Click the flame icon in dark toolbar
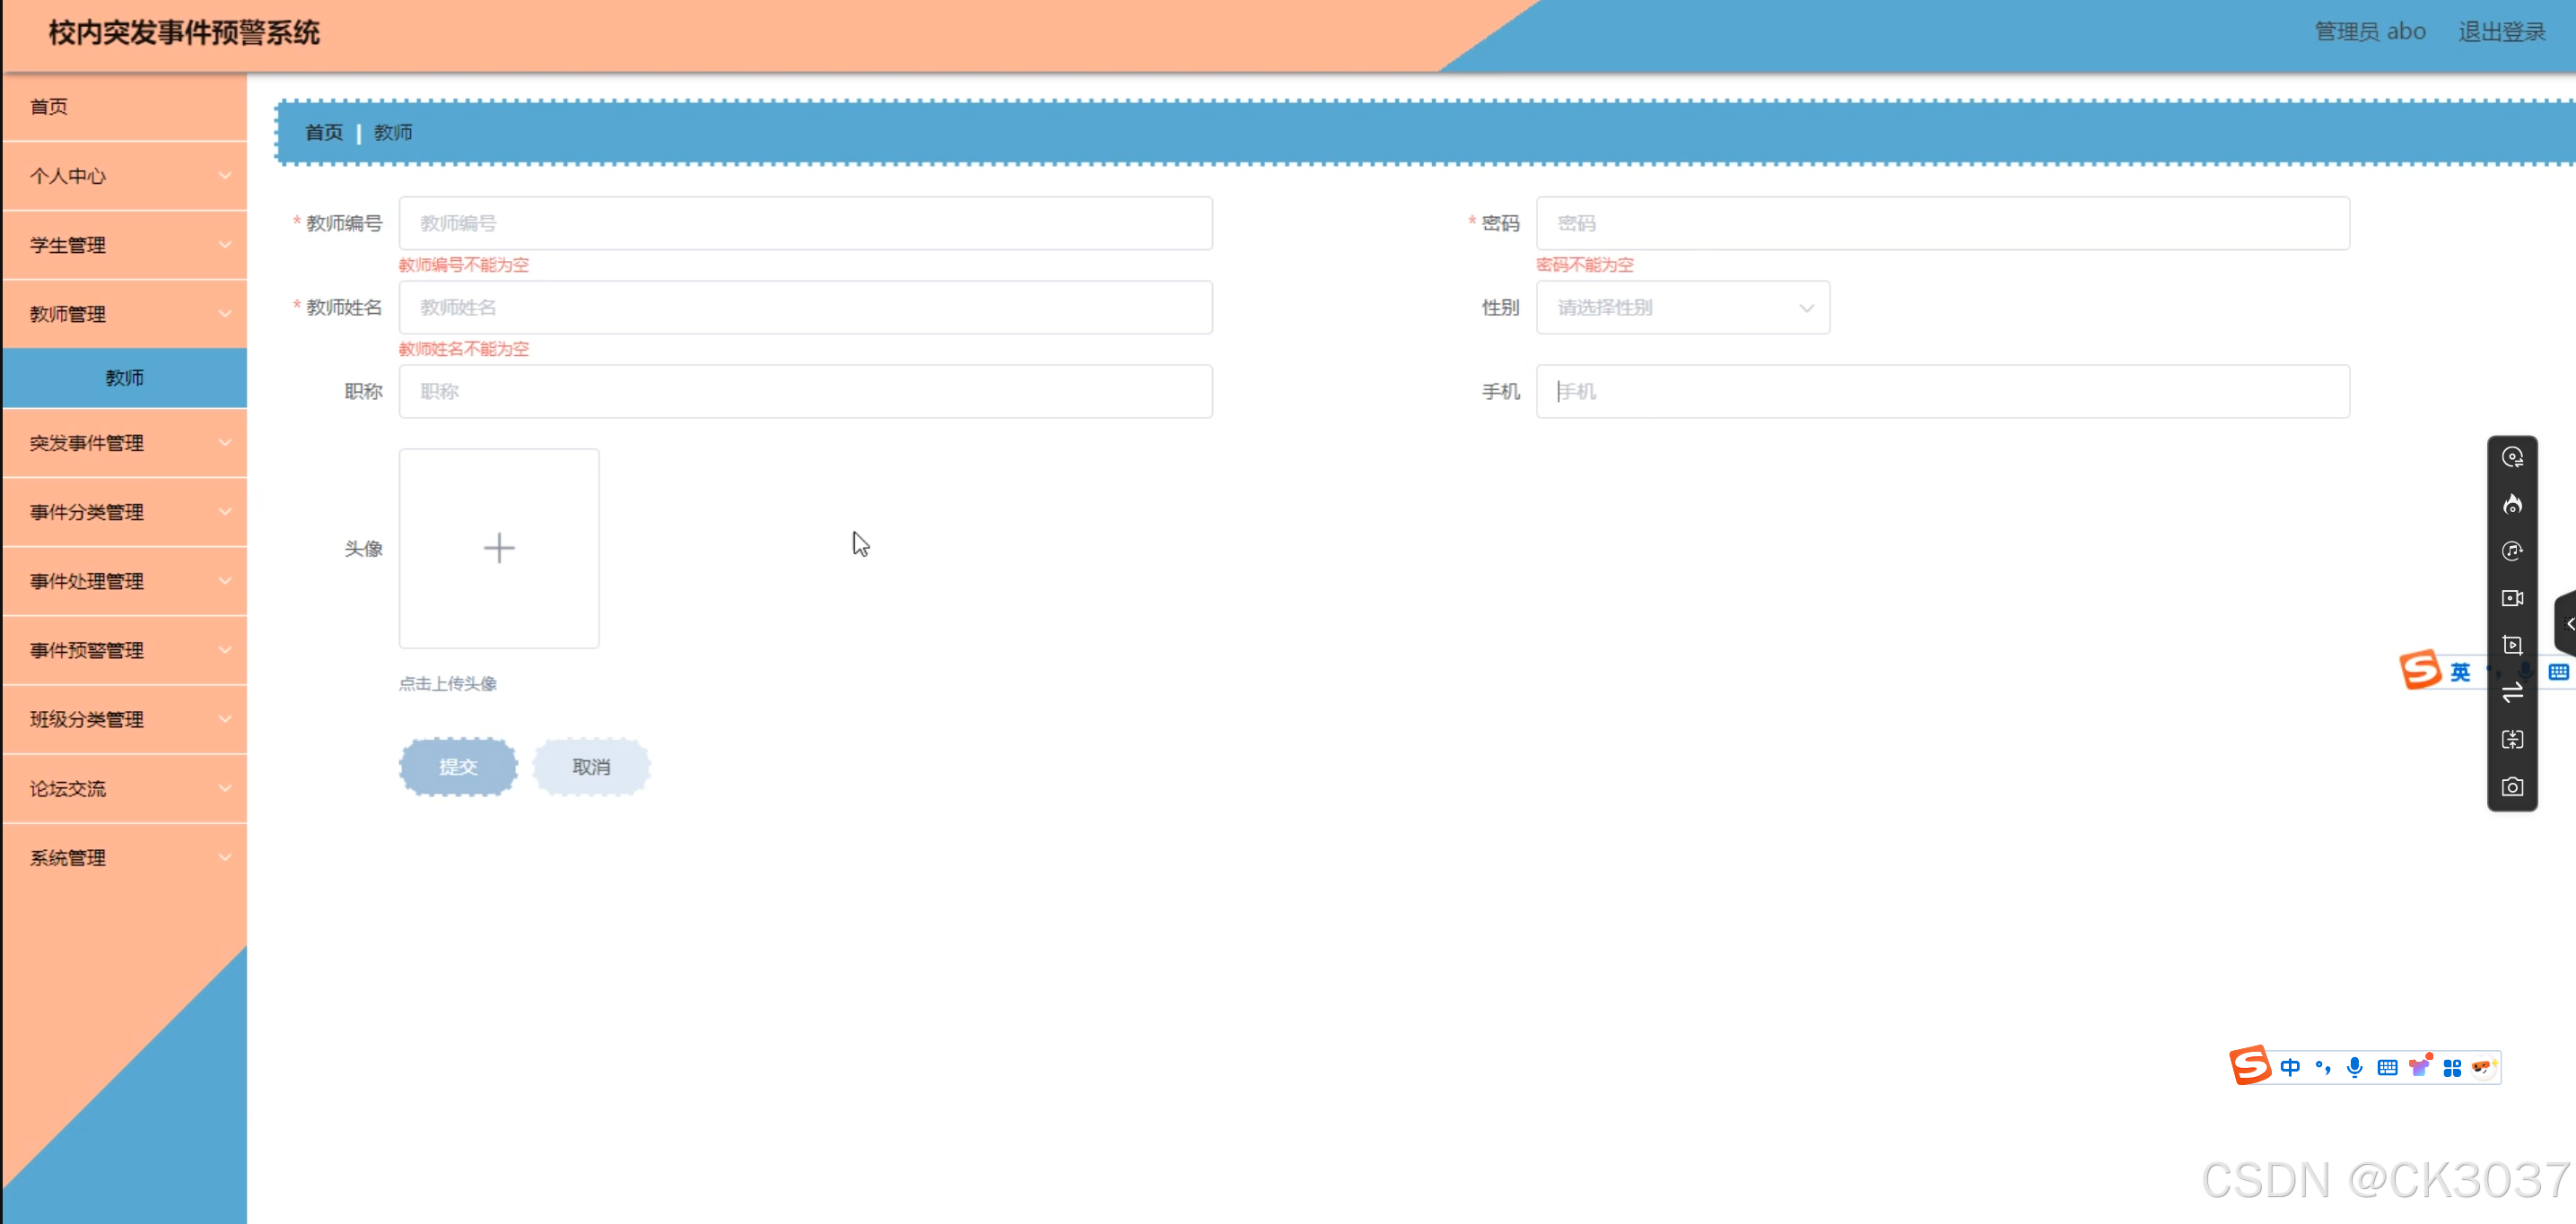Screen dimensions: 2576x1224 click(x=2511, y=505)
